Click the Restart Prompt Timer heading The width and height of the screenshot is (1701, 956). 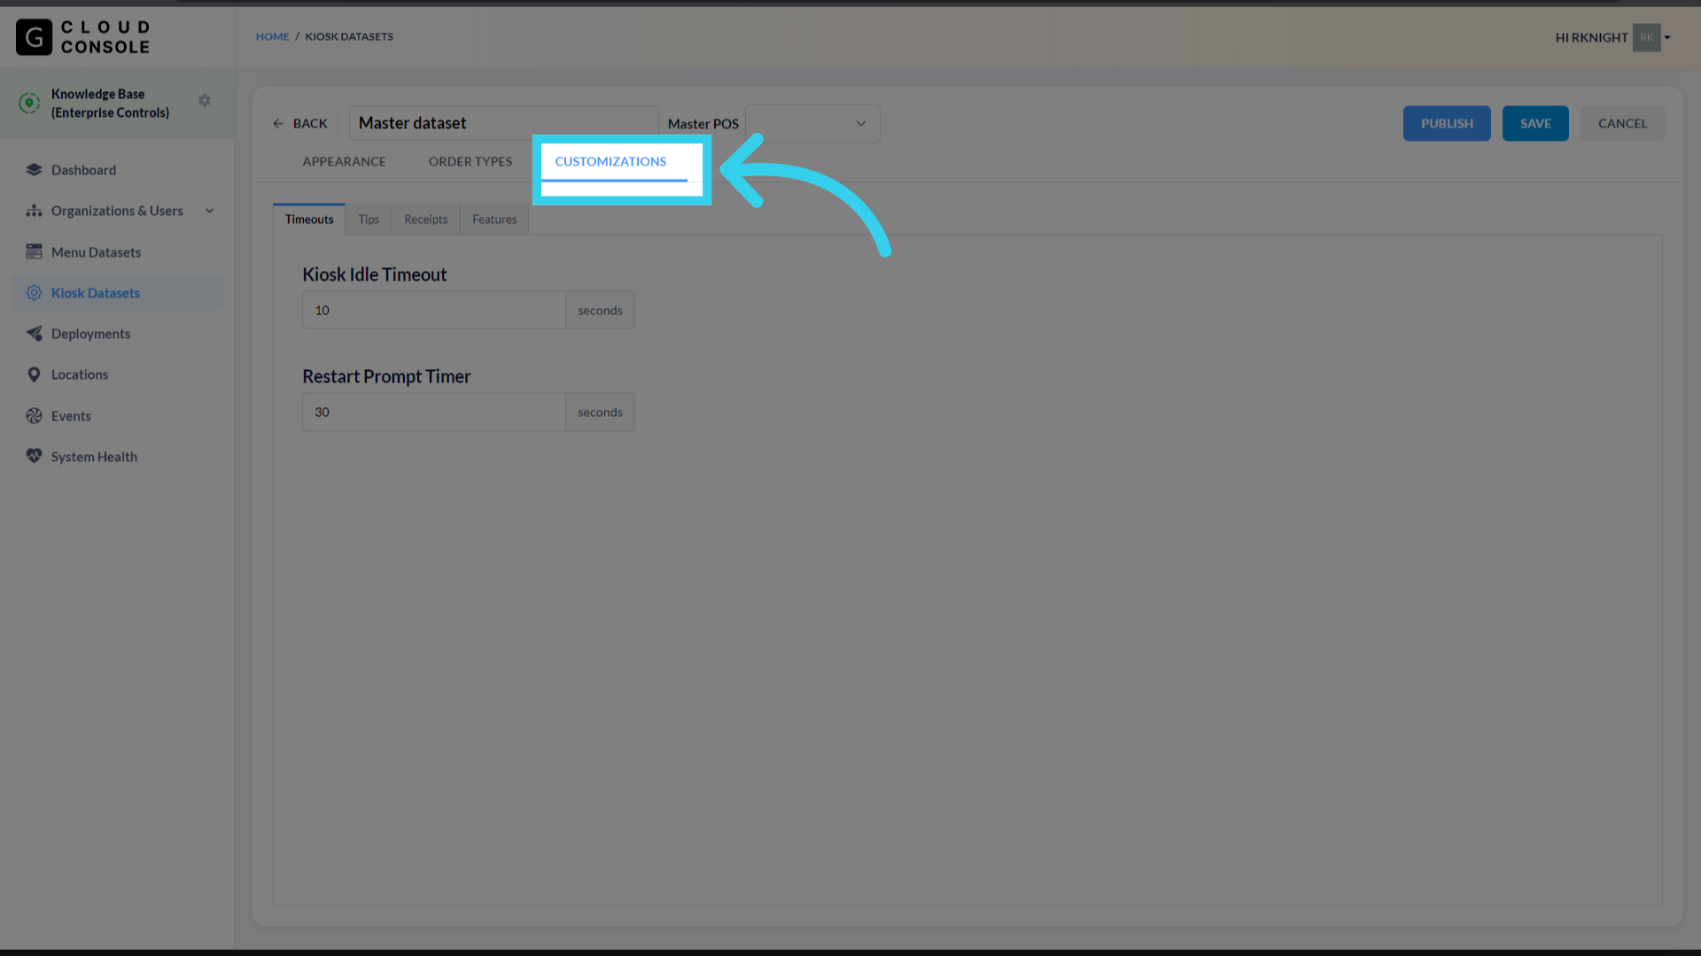pyautogui.click(x=386, y=376)
